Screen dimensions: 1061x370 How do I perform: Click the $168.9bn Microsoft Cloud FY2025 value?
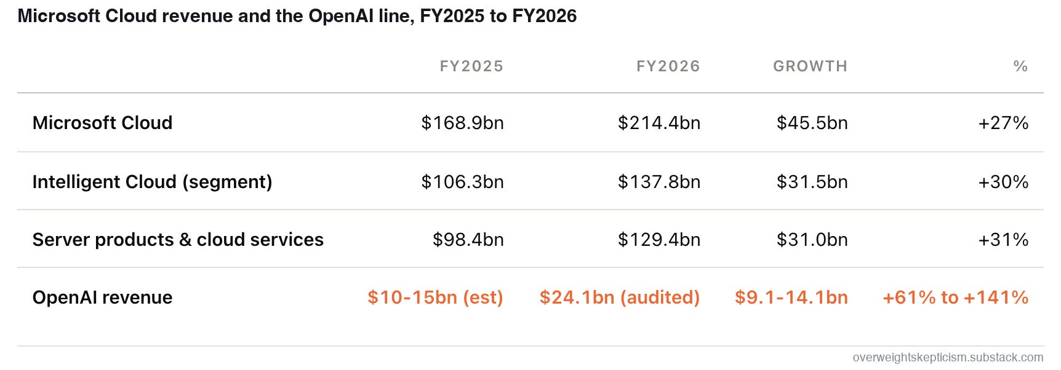pos(462,123)
